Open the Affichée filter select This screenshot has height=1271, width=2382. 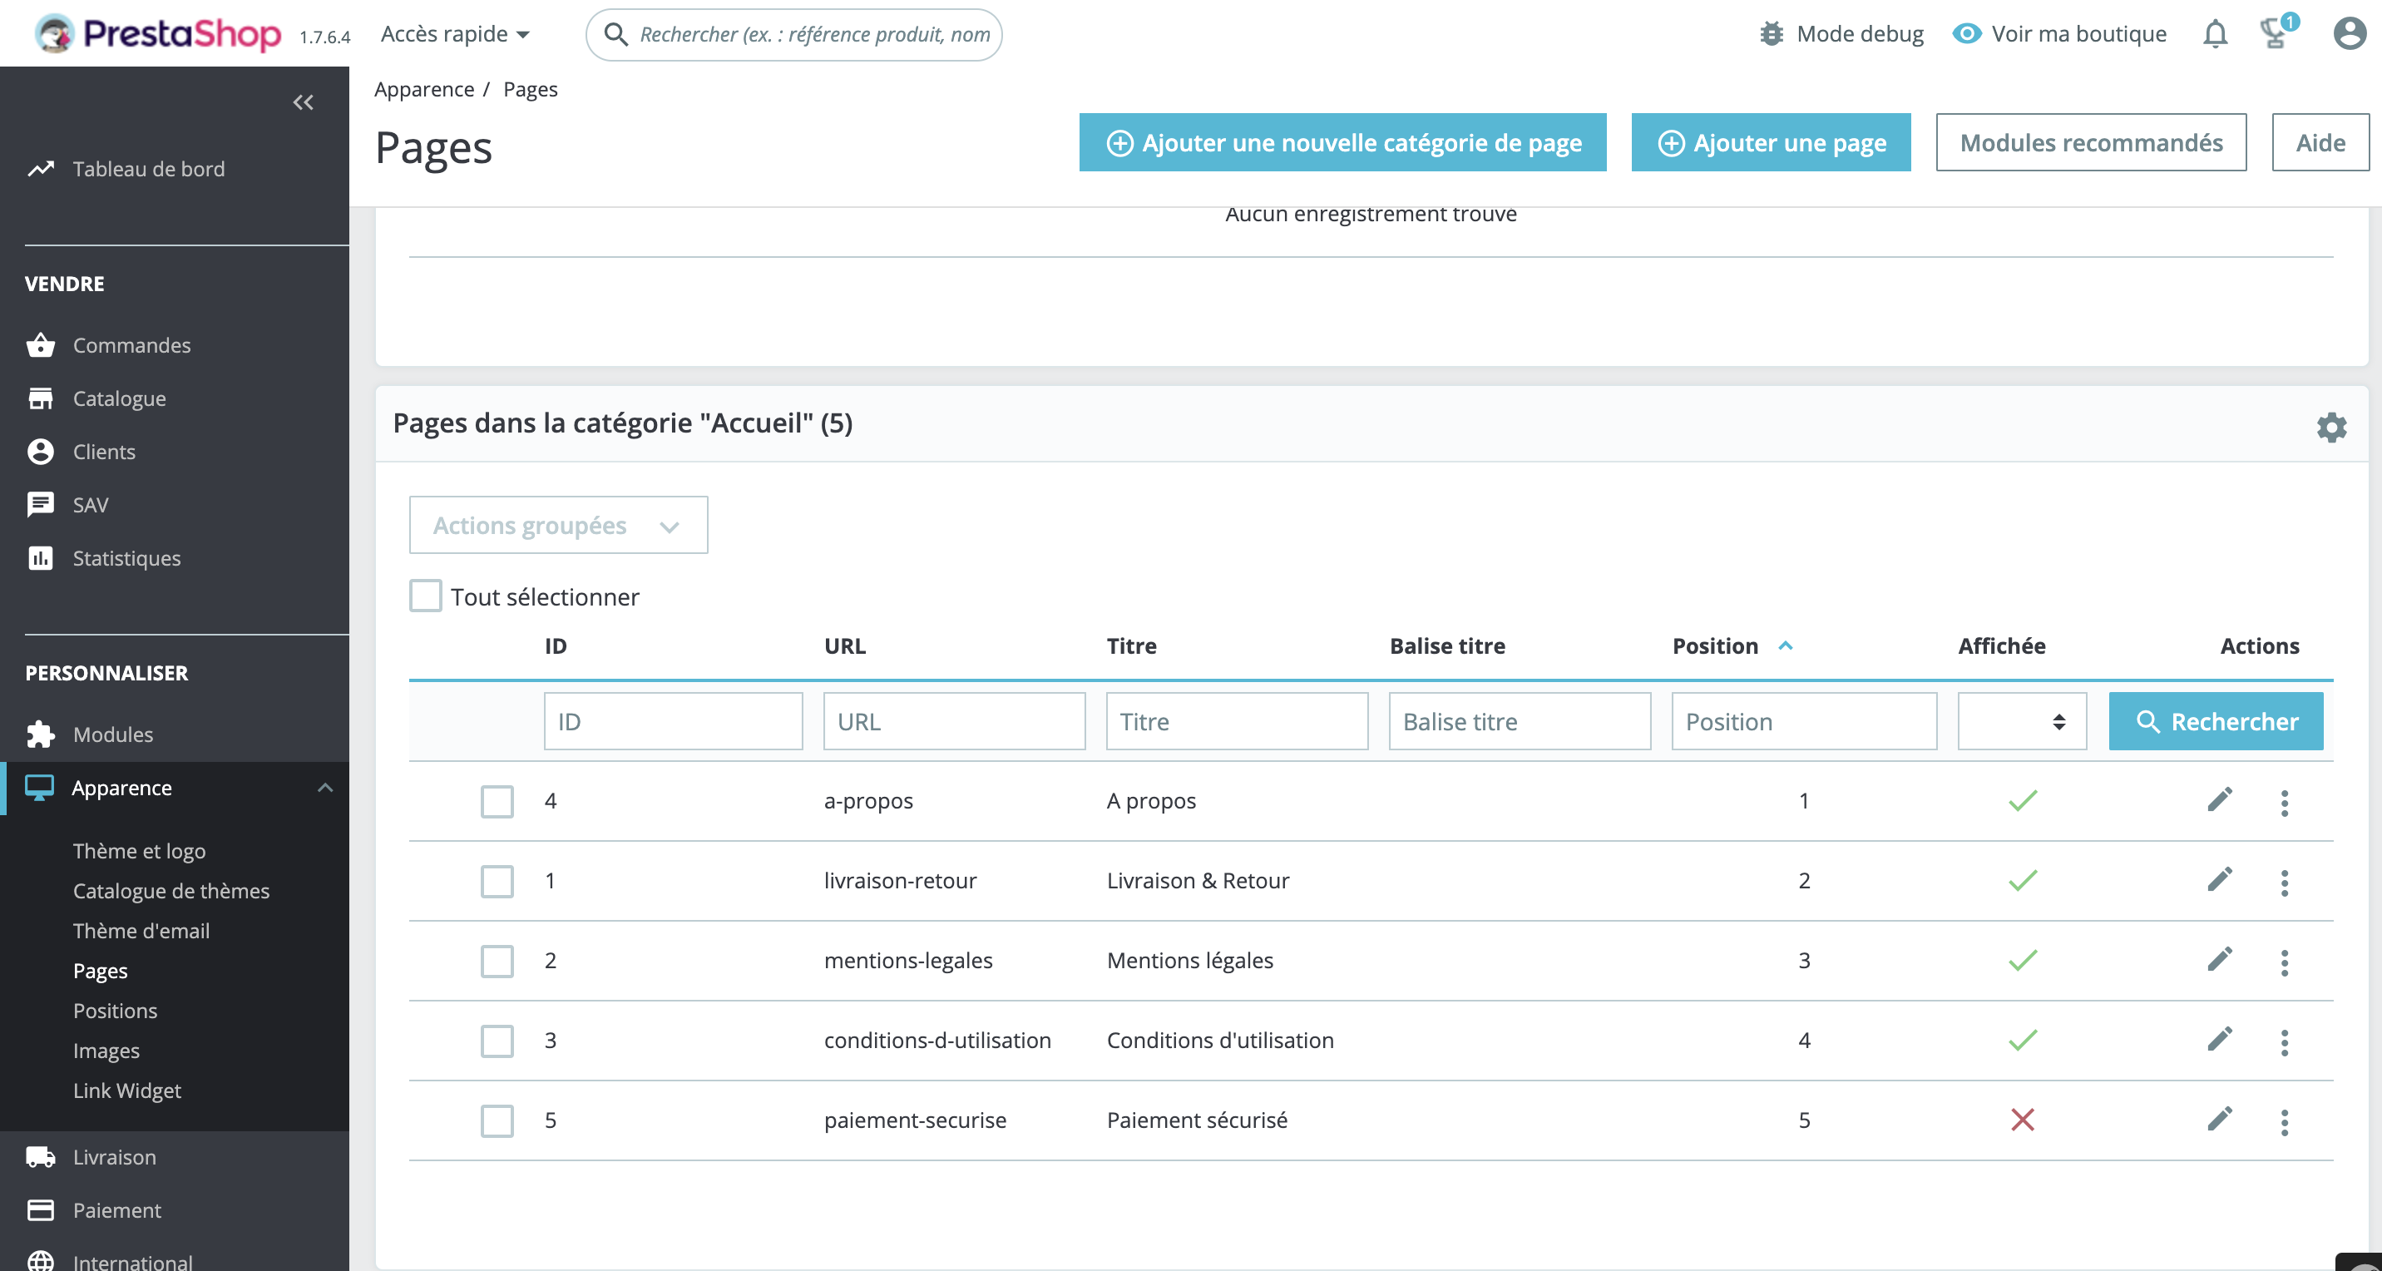pos(2023,721)
